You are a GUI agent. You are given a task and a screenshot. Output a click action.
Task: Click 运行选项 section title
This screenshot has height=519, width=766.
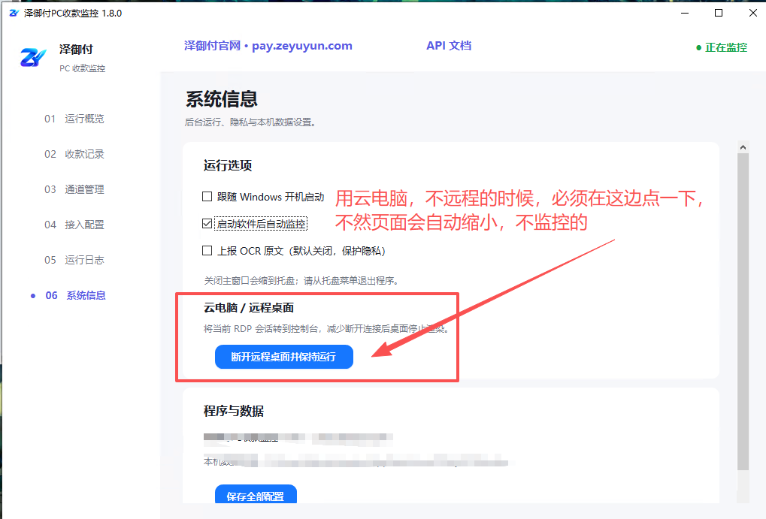(228, 165)
